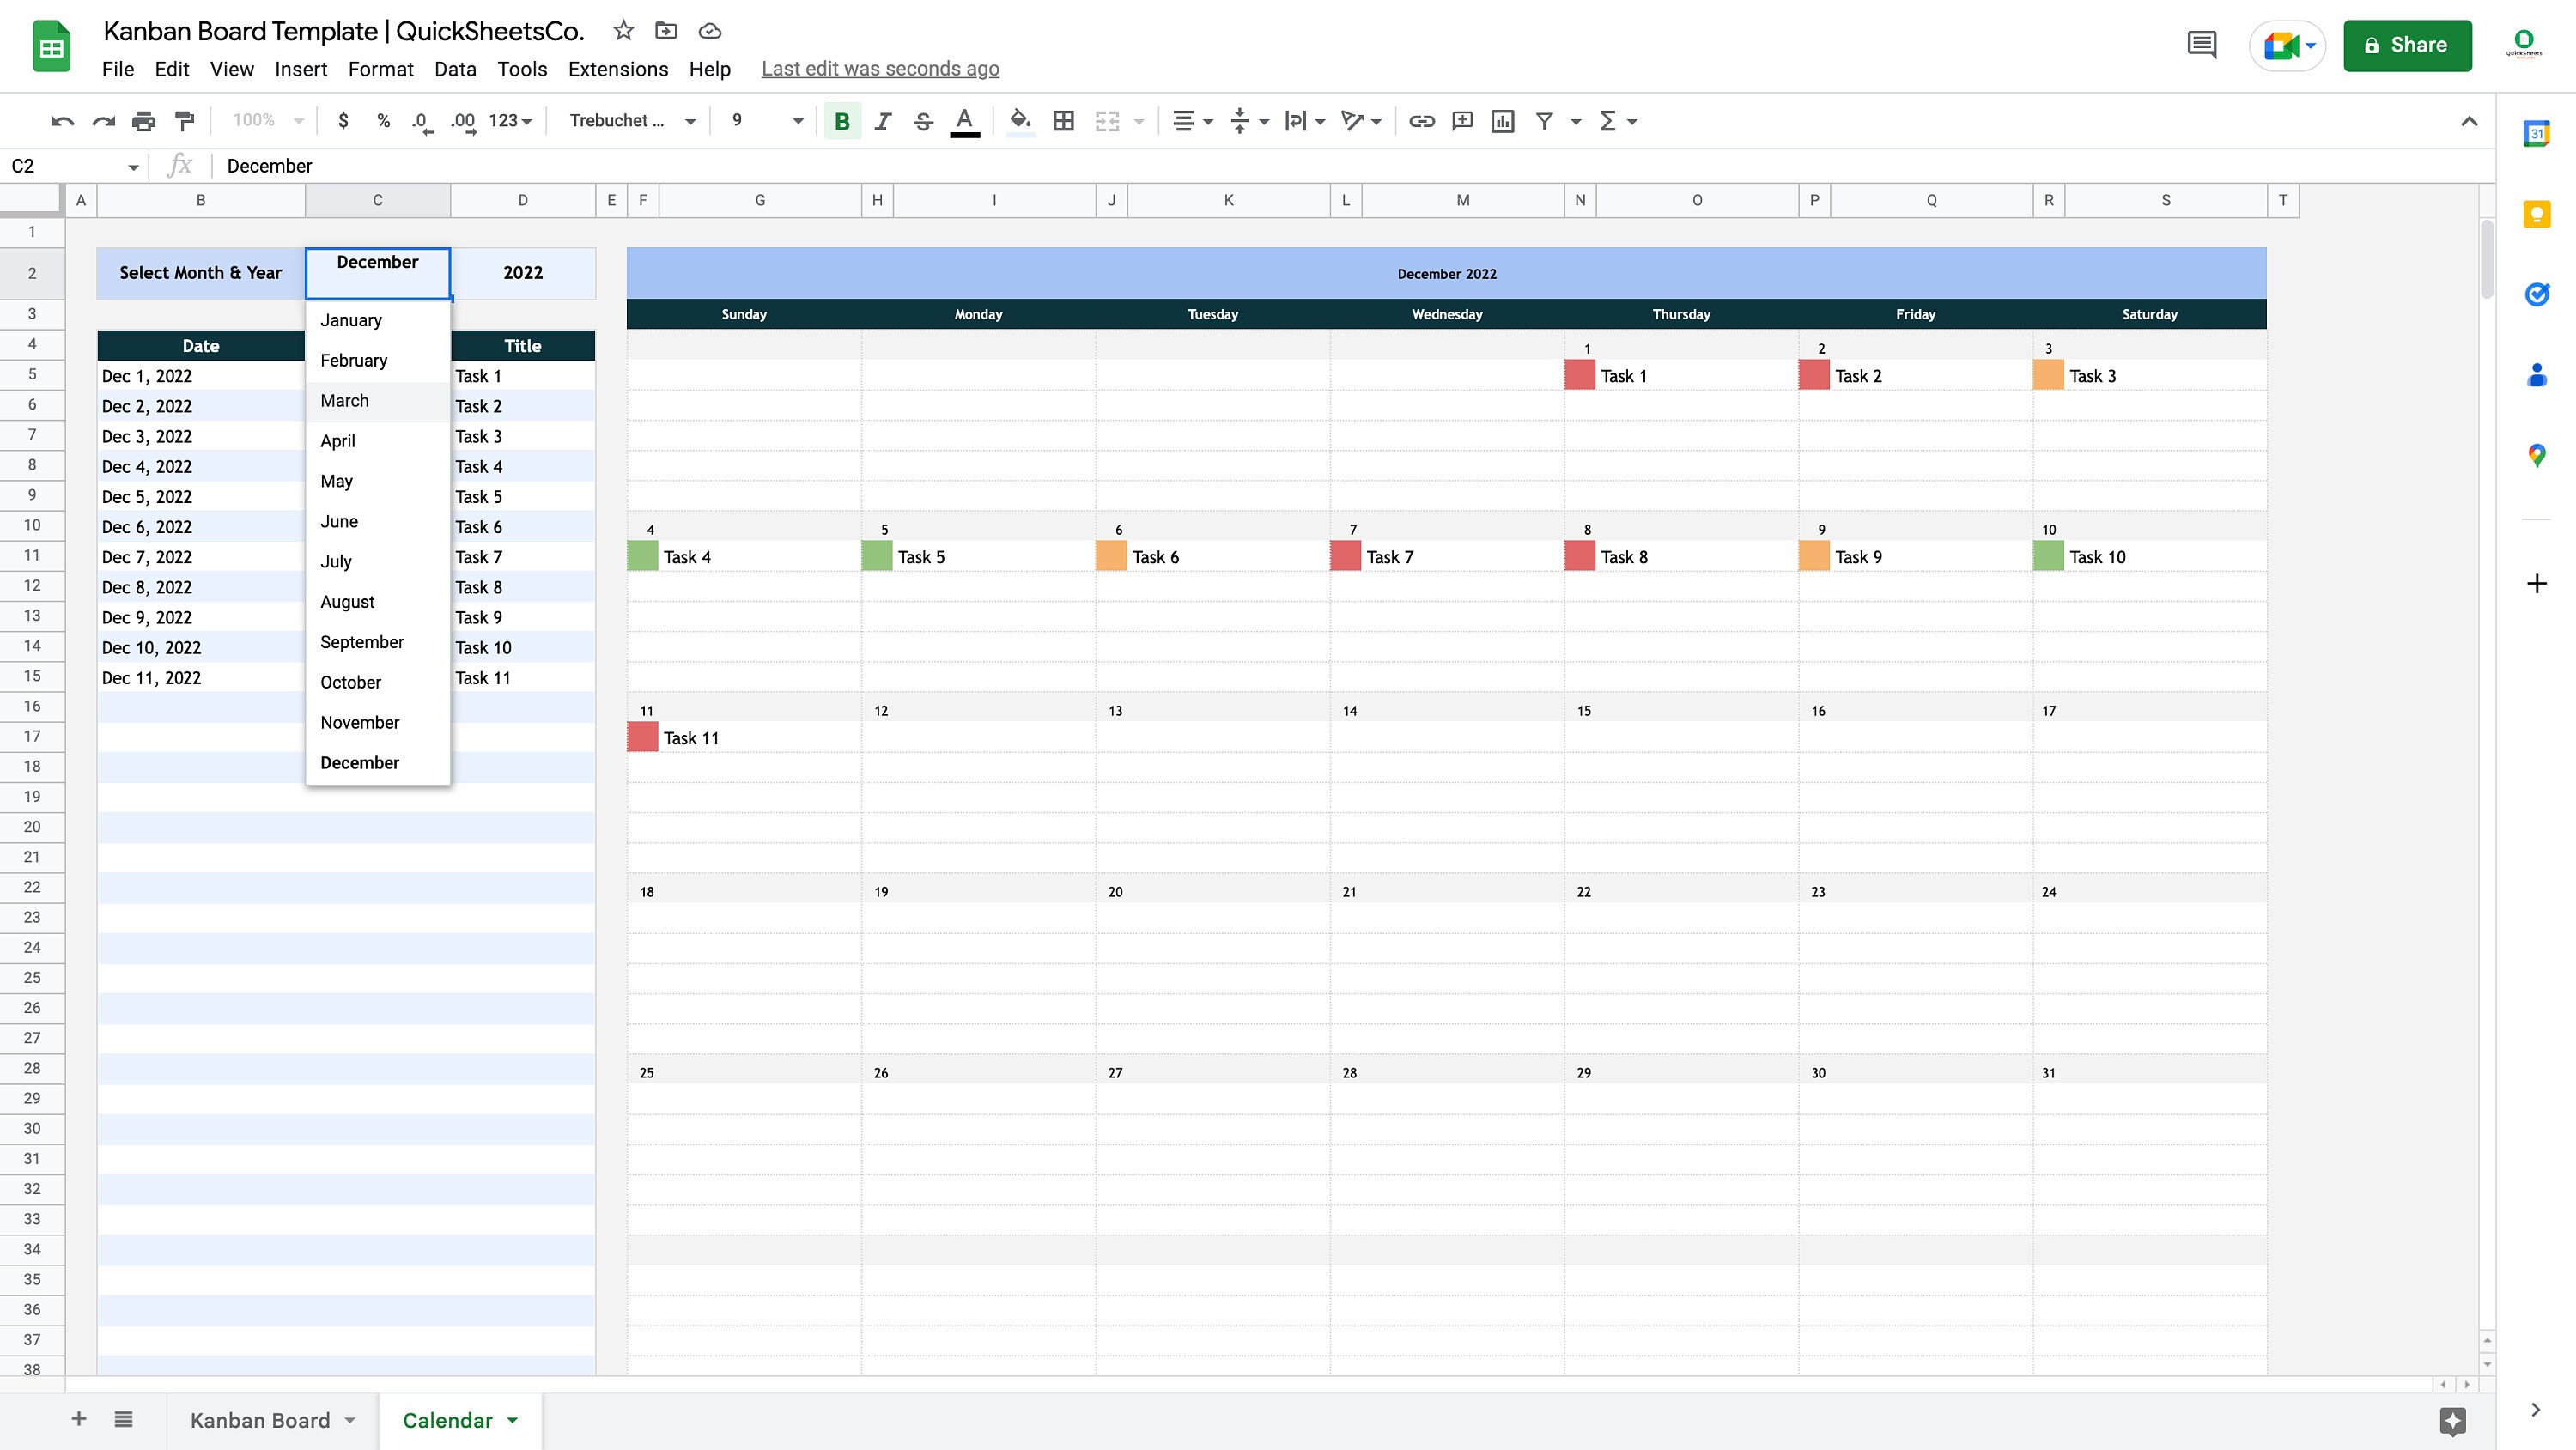2576x1450 pixels.
Task: Select the Paint format tool
Action: coord(183,120)
